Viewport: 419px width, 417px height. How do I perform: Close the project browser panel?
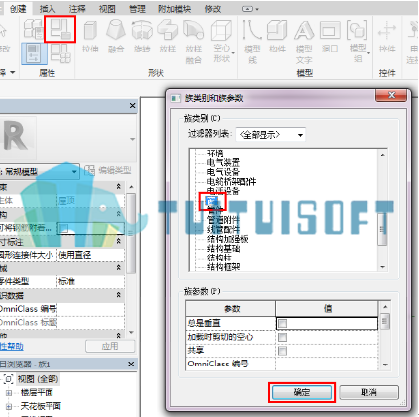[131, 365]
